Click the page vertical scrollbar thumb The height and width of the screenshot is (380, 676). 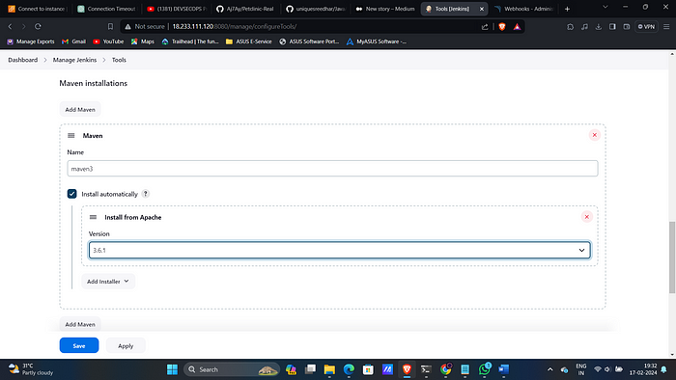pyautogui.click(x=672, y=258)
